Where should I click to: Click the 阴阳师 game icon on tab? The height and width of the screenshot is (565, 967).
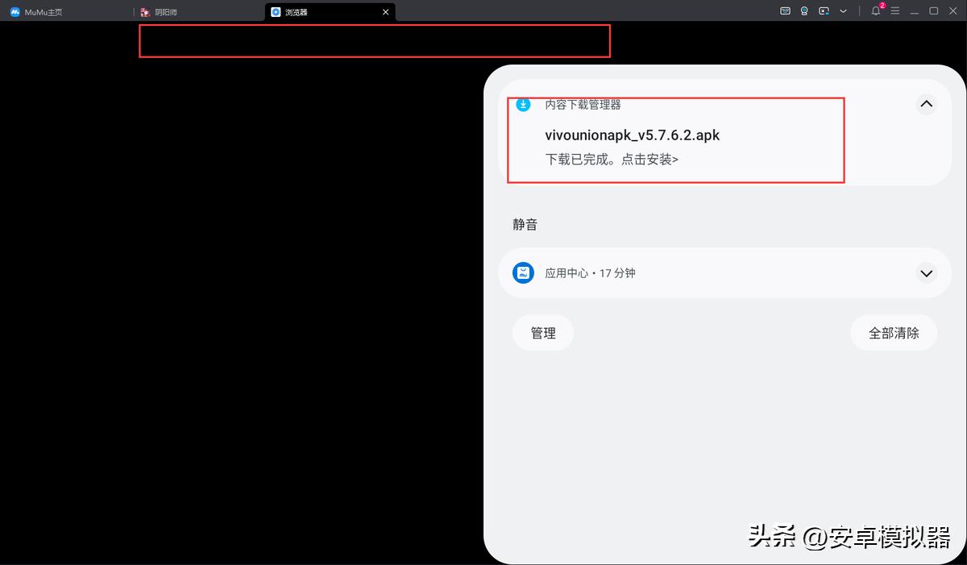(143, 11)
